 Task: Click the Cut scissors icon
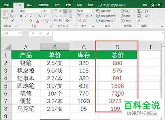[12, 11]
